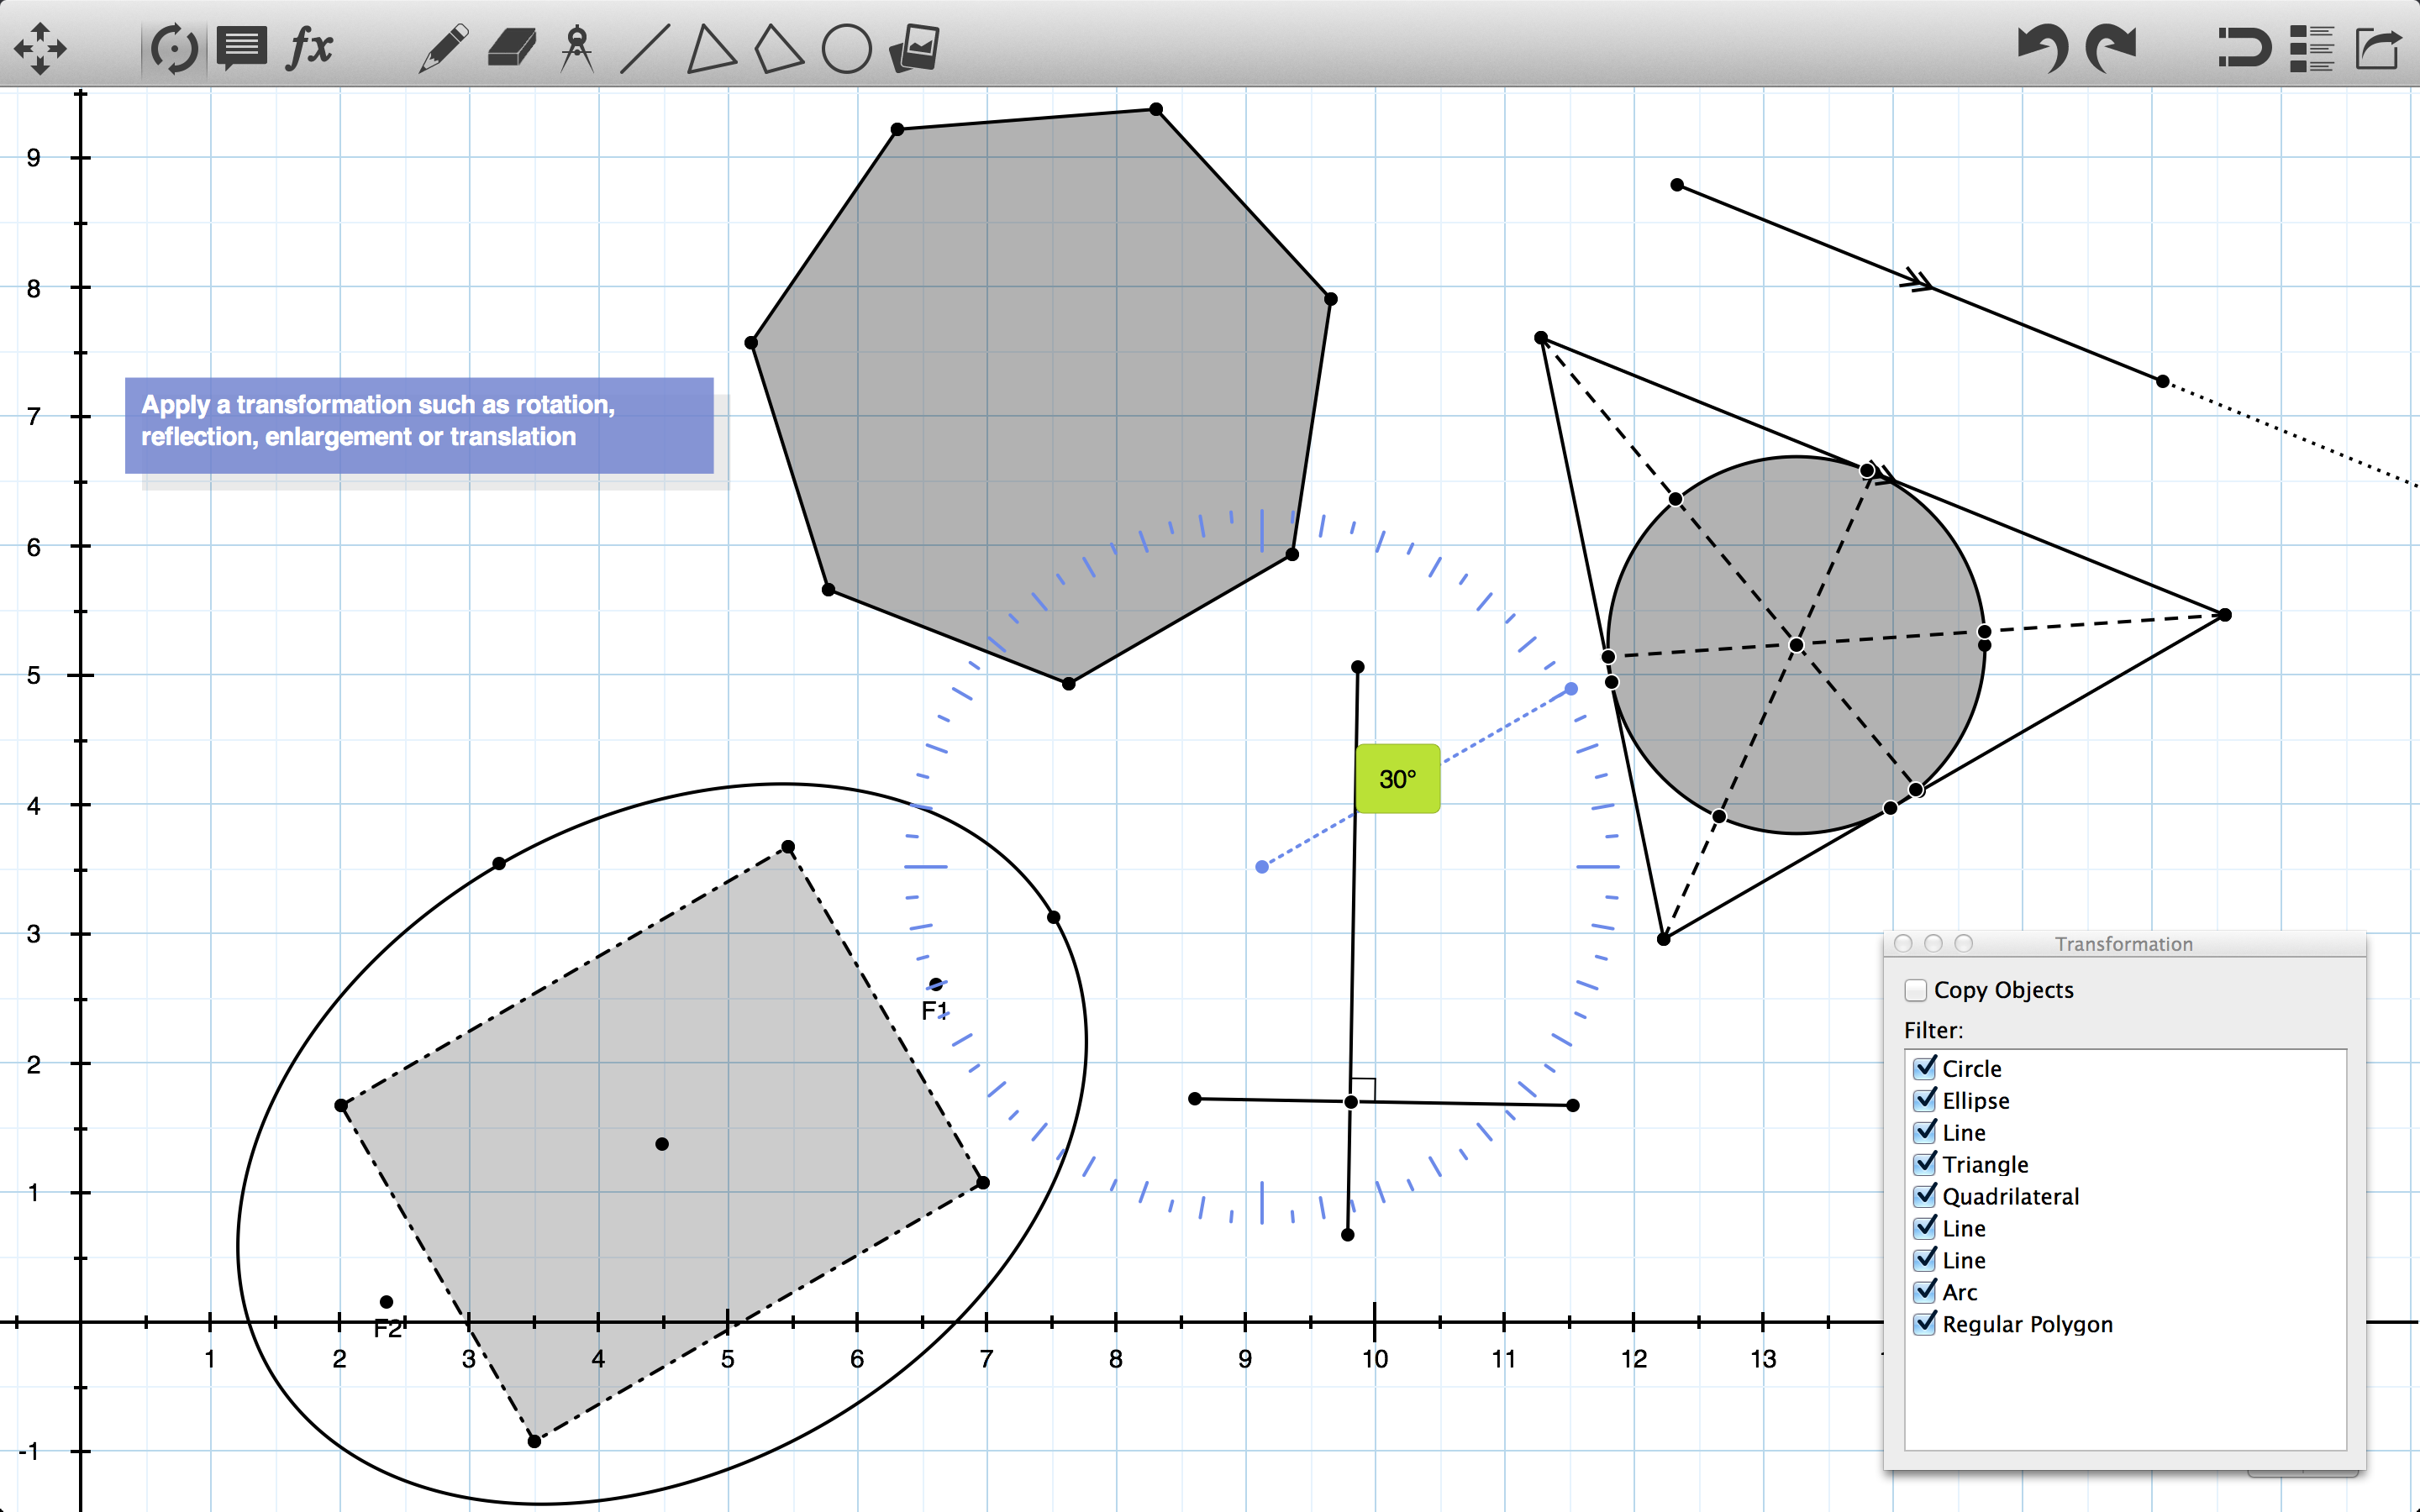The width and height of the screenshot is (2420, 1512).
Task: Select the Insert Image tool
Action: (914, 48)
